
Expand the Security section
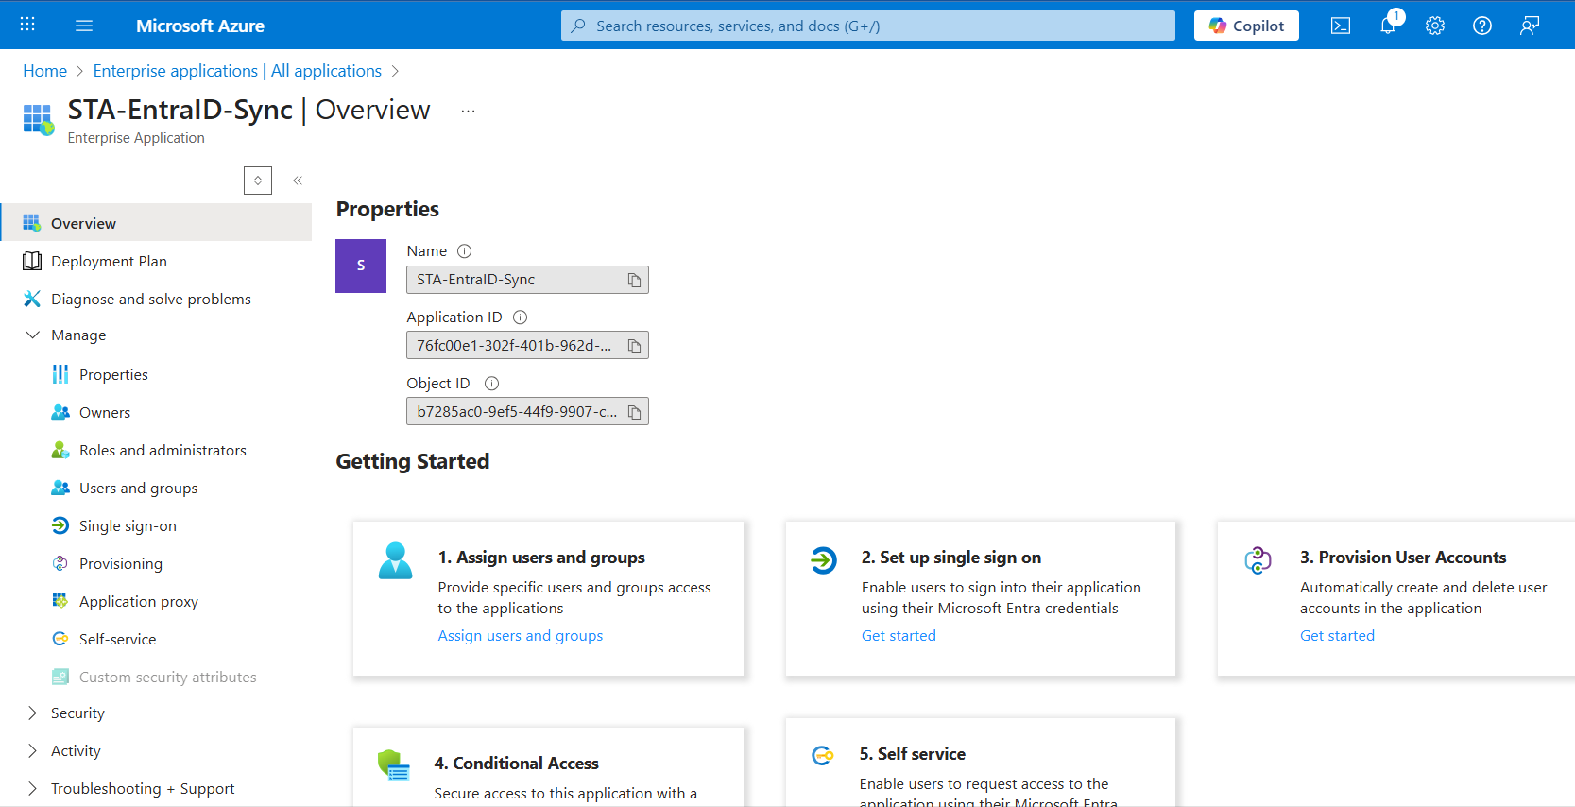33,713
